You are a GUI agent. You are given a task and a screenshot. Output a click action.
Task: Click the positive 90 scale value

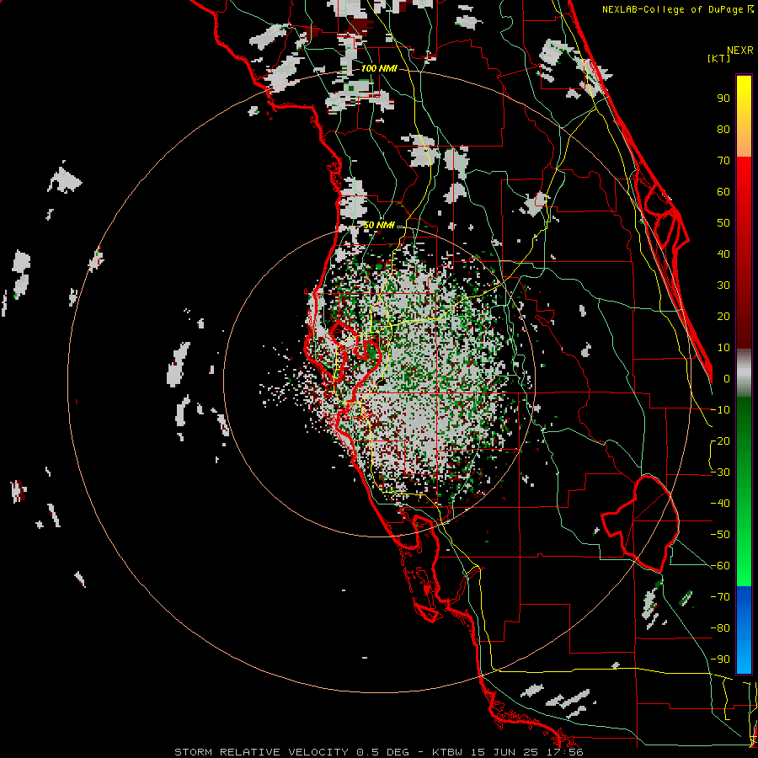723,99
